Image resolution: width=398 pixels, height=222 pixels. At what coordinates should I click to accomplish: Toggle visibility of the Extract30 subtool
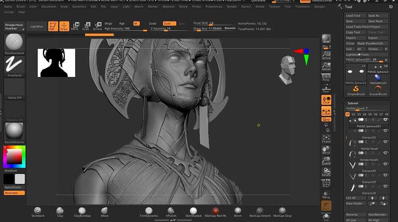(x=385, y=164)
